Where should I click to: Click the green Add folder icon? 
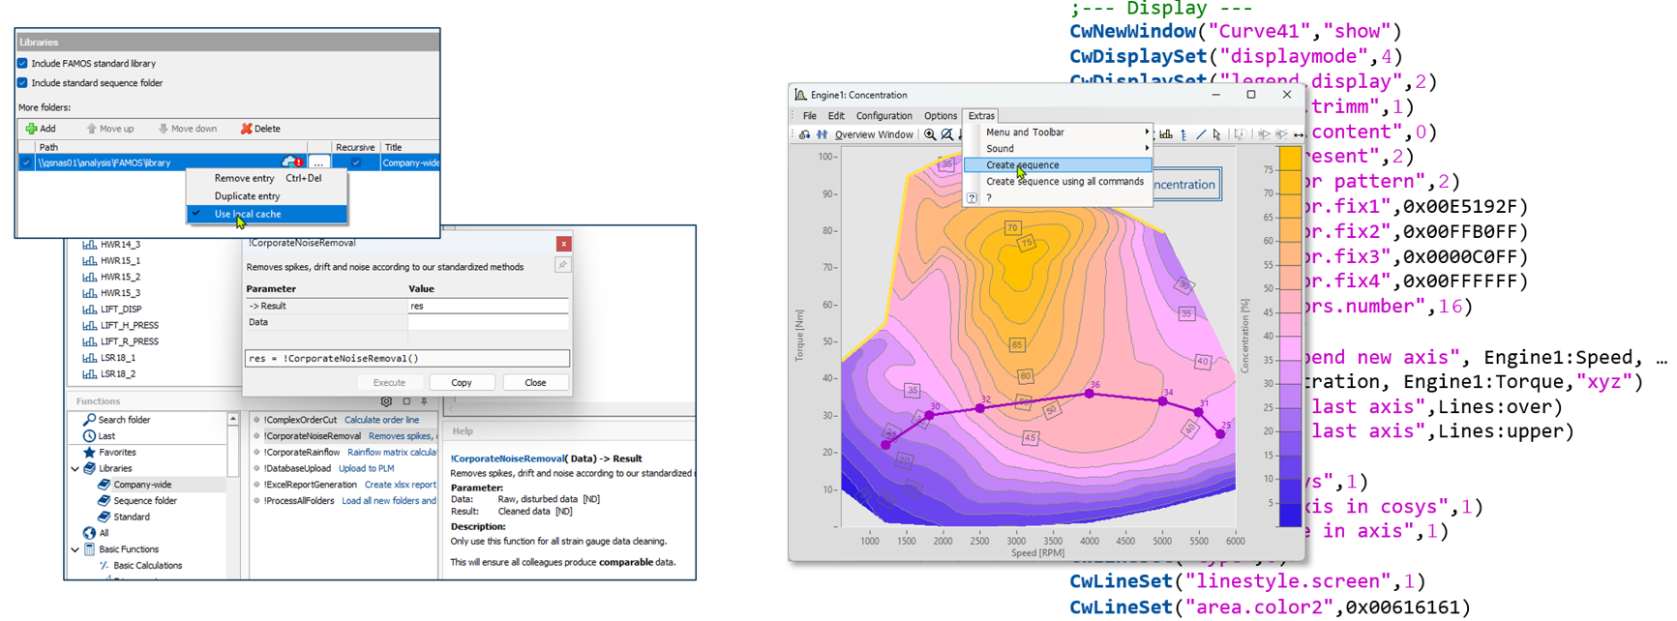[31, 129]
